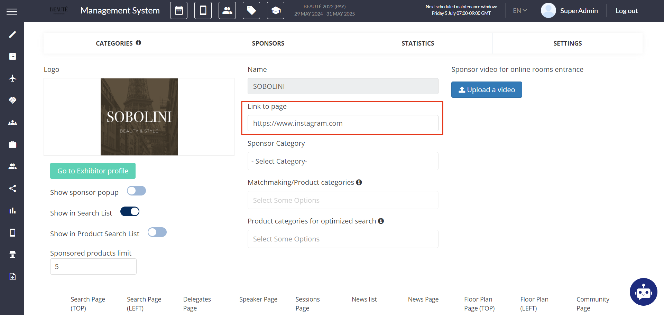Enable Show in Product Search List toggle
The image size is (664, 315).
point(157,232)
